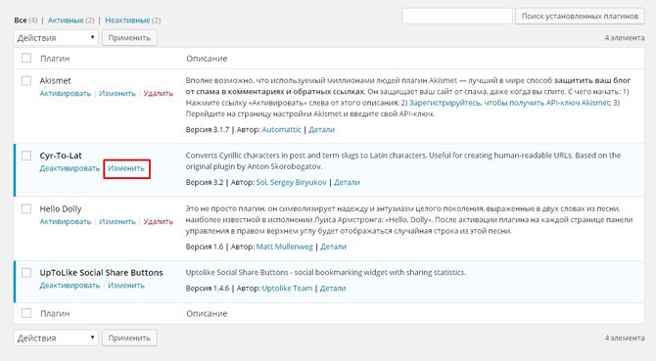Image resolution: width=656 pixels, height=361 pixels.
Task: Open the top Действия bulk actions dropdown
Action: pyautogui.click(x=56, y=37)
